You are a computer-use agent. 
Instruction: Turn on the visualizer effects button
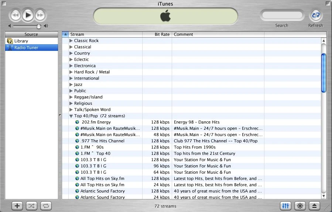(x=300, y=206)
